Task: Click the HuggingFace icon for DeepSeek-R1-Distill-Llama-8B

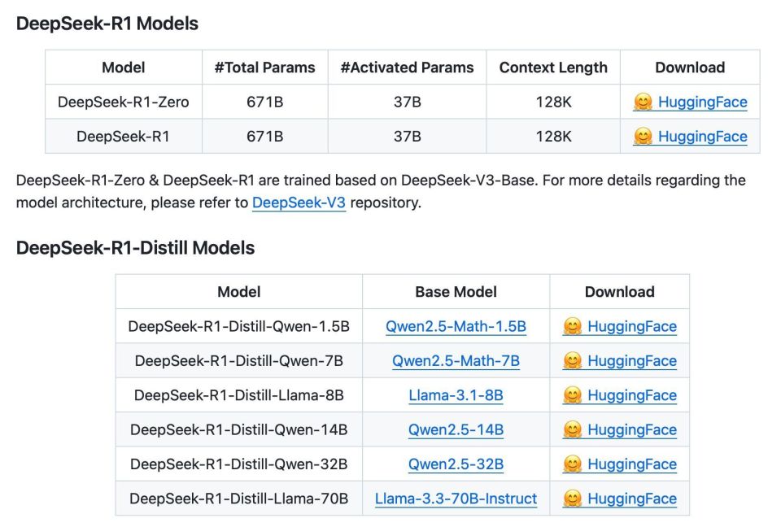Action: [573, 395]
